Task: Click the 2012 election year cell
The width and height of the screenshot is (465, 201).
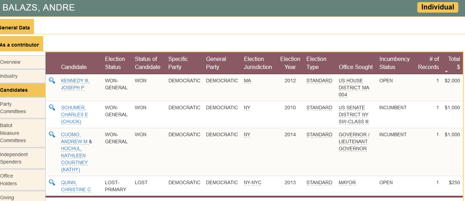Action: (x=290, y=81)
